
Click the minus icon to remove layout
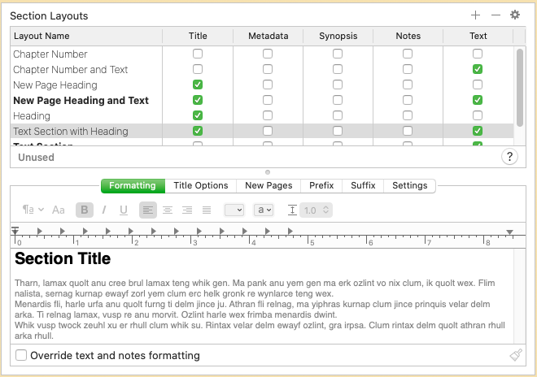[x=496, y=15]
